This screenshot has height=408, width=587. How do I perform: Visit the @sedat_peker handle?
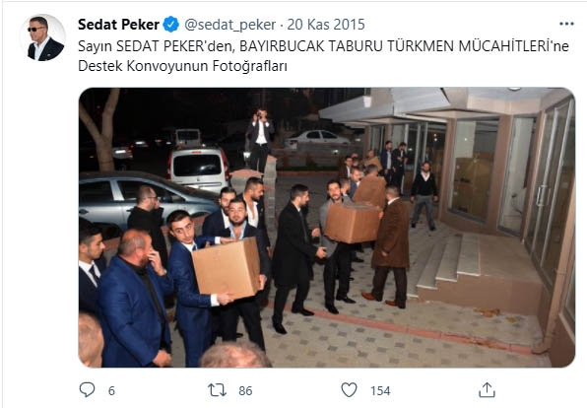coord(229,25)
